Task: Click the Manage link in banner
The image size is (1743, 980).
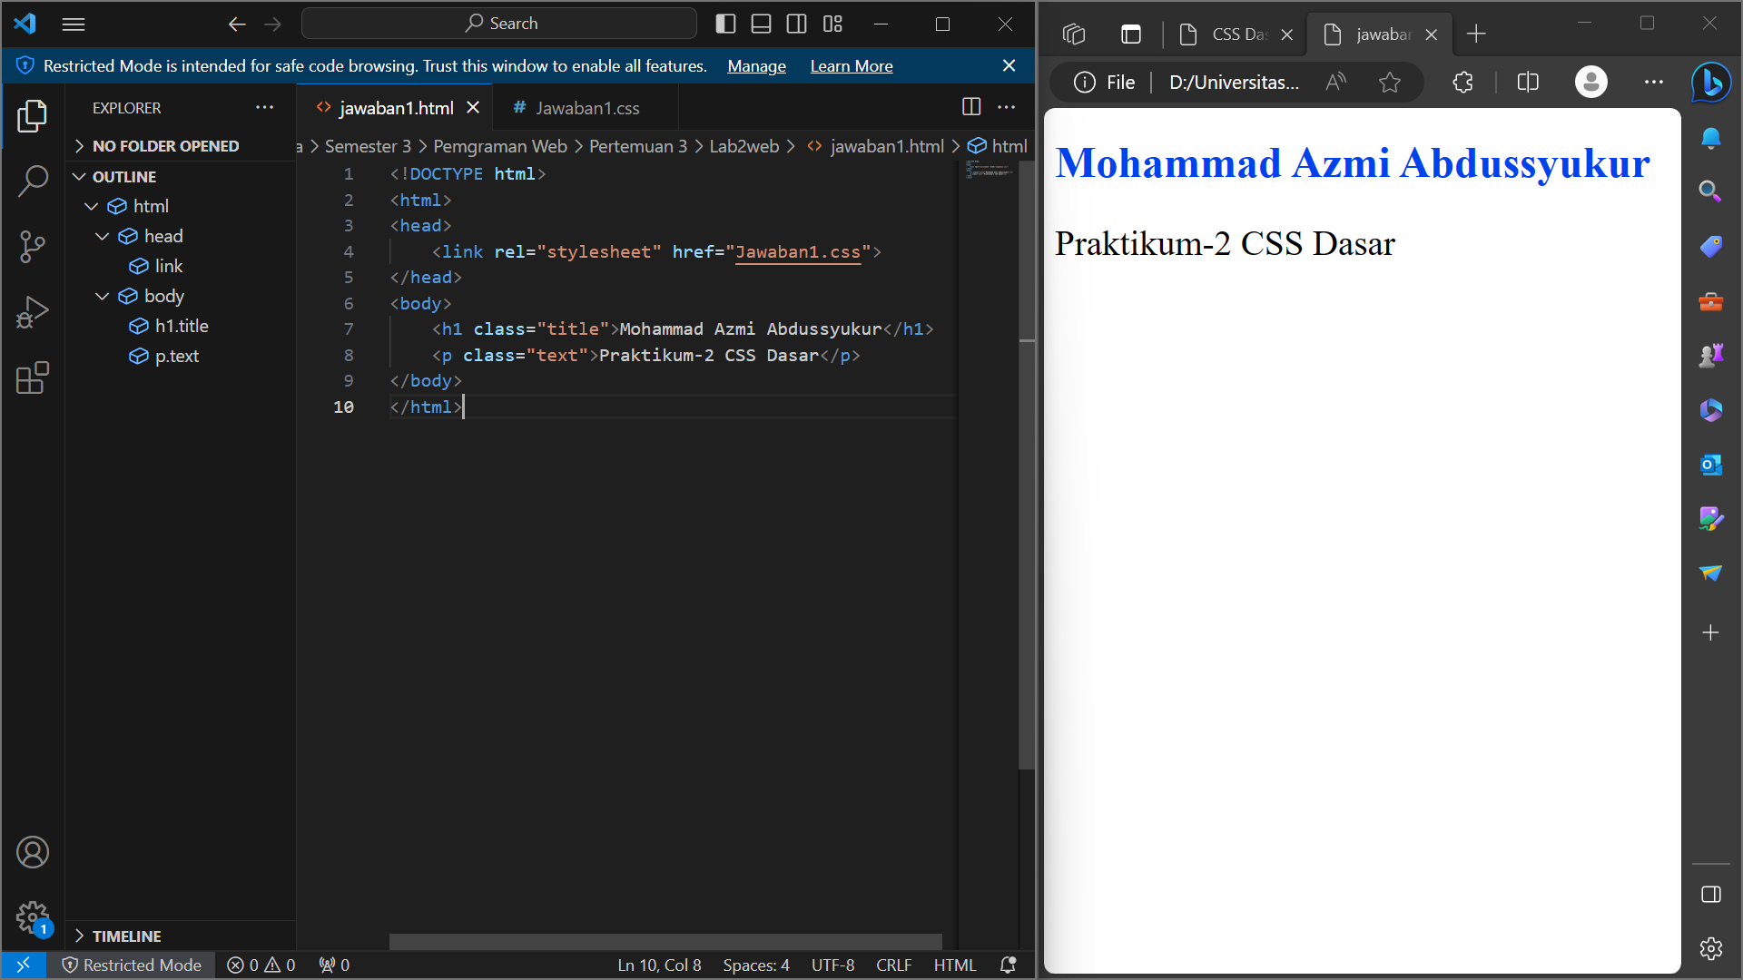Action: coord(756,66)
